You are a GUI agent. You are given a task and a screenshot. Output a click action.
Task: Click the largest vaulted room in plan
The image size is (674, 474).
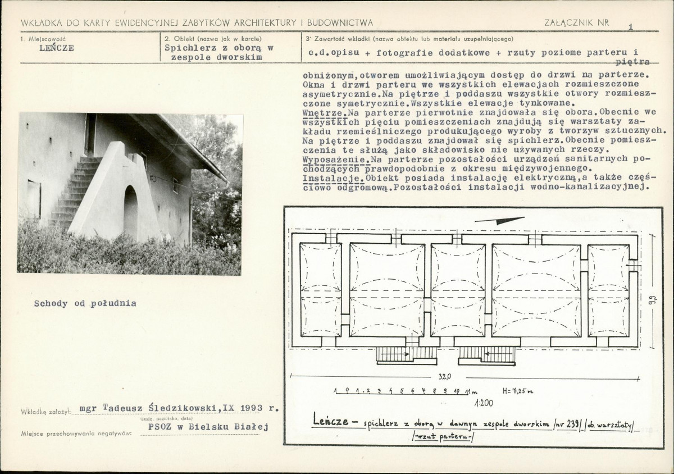pyautogui.click(x=536, y=291)
